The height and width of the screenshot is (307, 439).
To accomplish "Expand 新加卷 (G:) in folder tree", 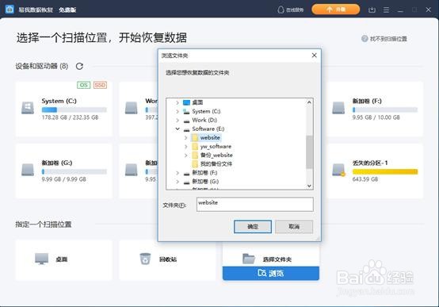I will (x=178, y=182).
